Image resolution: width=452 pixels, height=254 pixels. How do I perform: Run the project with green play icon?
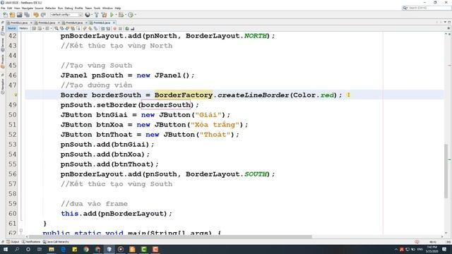112,15
